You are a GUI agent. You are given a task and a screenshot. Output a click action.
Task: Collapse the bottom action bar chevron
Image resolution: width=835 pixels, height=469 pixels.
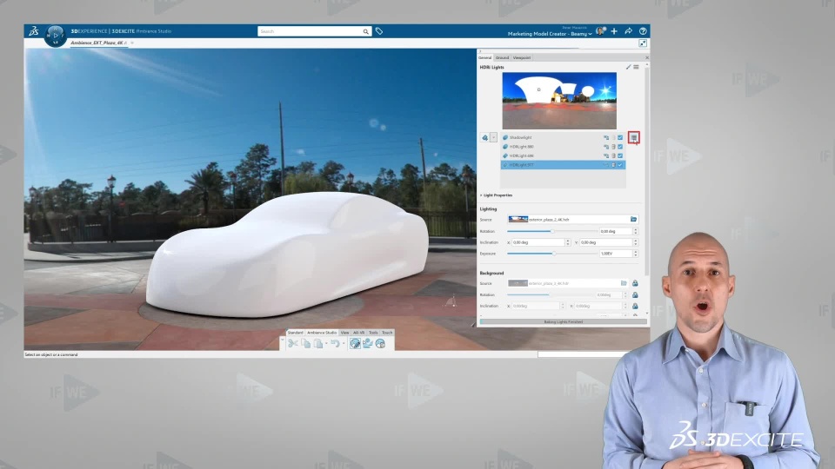(x=283, y=340)
